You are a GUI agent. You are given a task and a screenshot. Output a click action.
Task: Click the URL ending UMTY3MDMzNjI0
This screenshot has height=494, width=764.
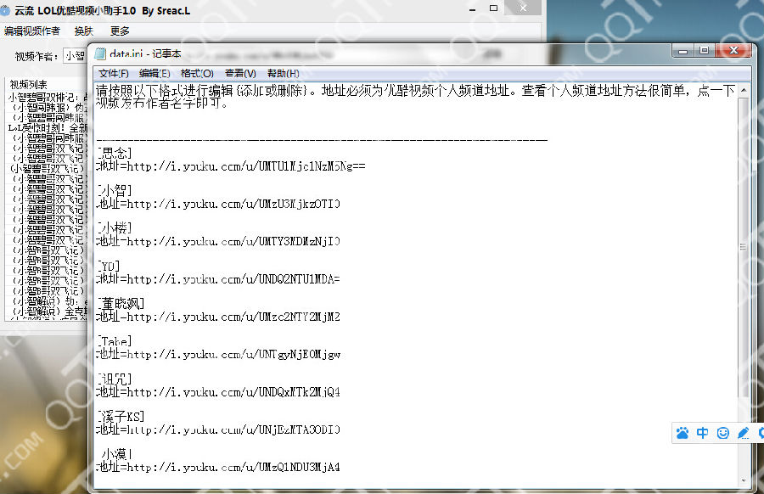(x=218, y=241)
